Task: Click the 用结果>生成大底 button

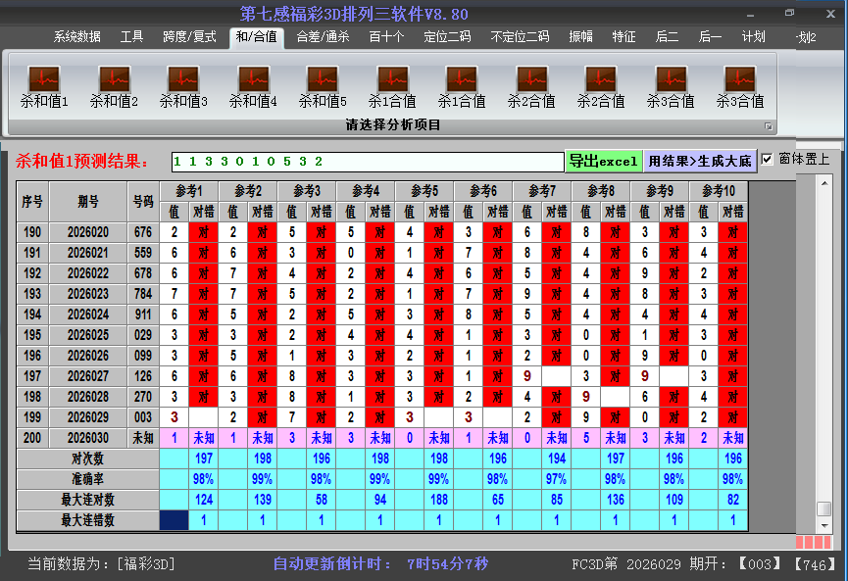Action: (x=700, y=161)
